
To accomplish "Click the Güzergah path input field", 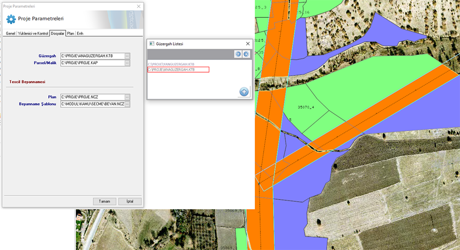I will tap(92, 56).
